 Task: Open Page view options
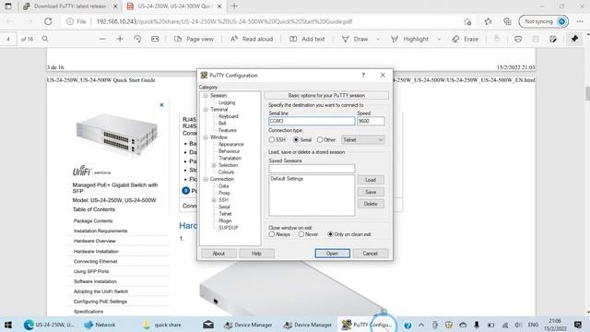click(x=195, y=39)
